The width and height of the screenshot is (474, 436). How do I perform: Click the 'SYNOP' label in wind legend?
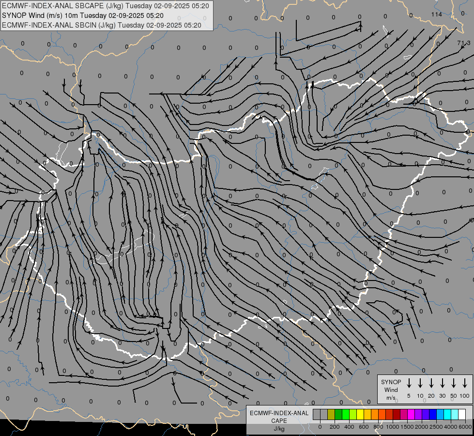click(391, 382)
